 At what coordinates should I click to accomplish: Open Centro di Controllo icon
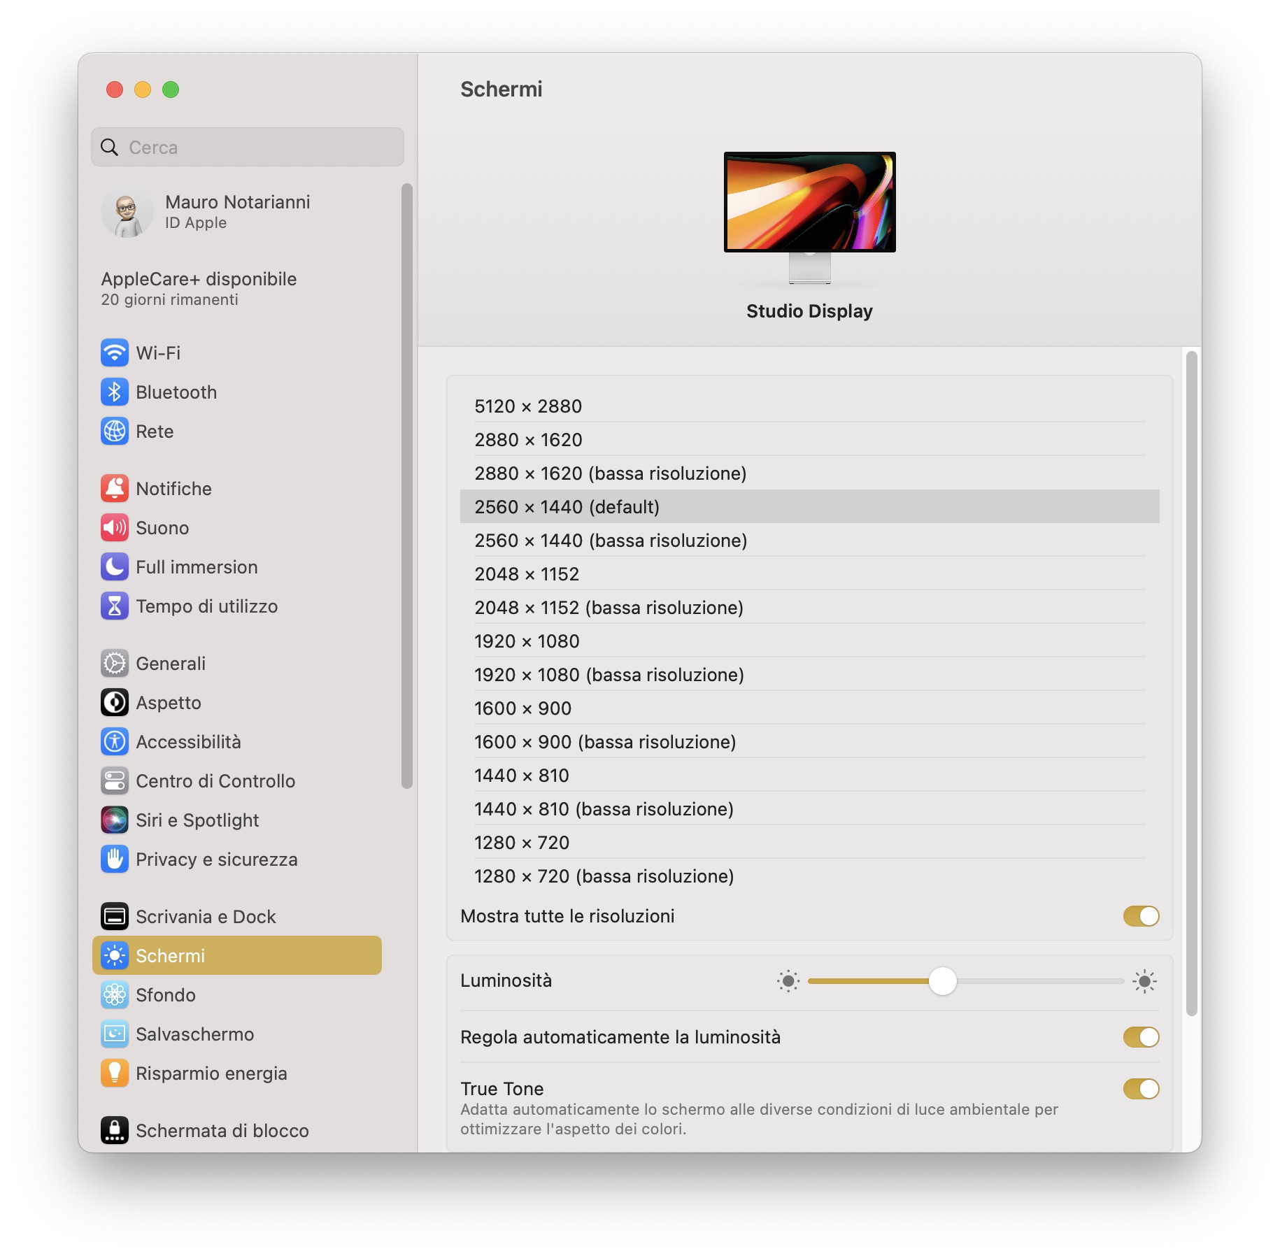115,780
